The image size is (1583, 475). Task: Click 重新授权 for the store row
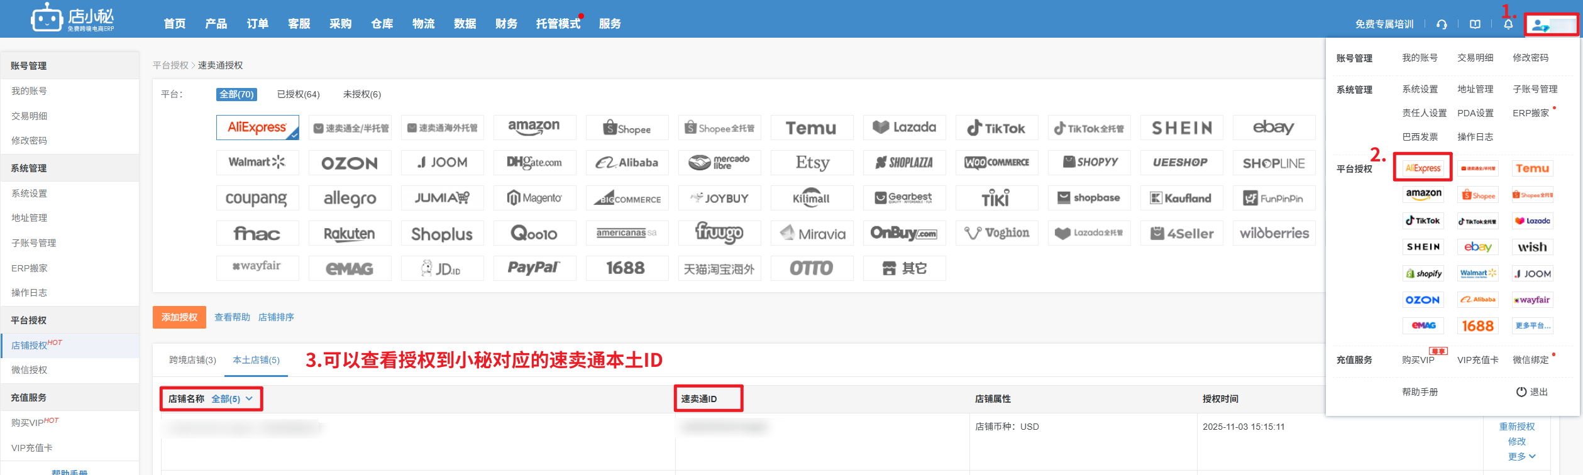point(1517,427)
